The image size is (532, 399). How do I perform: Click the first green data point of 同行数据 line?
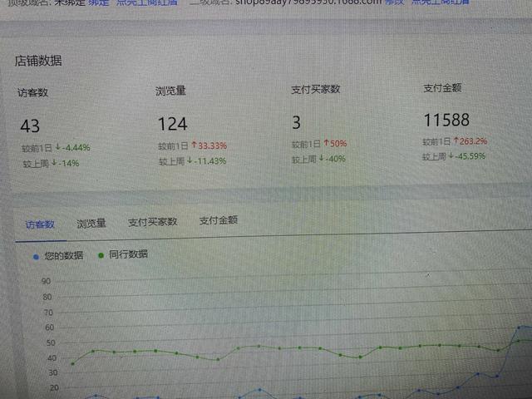72,364
